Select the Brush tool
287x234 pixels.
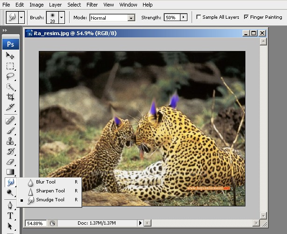[10, 131]
